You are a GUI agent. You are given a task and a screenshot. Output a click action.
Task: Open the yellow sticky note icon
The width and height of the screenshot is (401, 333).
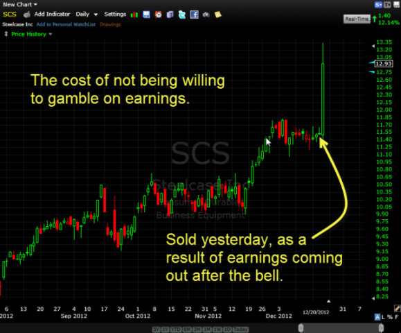pyautogui.click(x=218, y=15)
